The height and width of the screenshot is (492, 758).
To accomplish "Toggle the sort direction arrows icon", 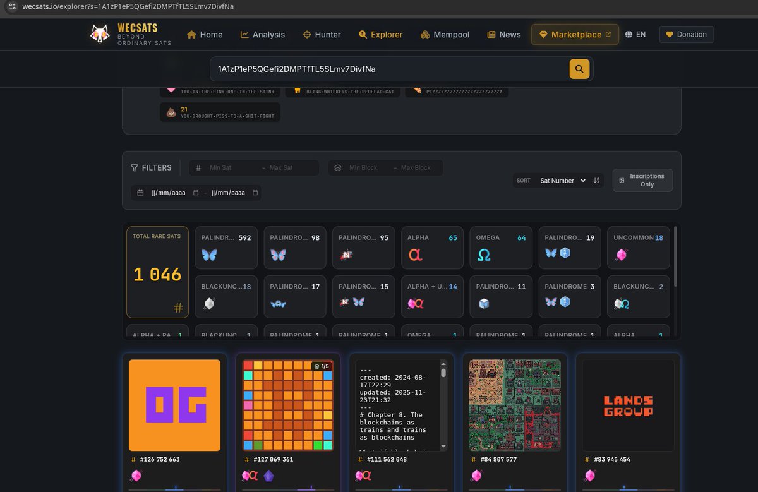I will (x=596, y=181).
